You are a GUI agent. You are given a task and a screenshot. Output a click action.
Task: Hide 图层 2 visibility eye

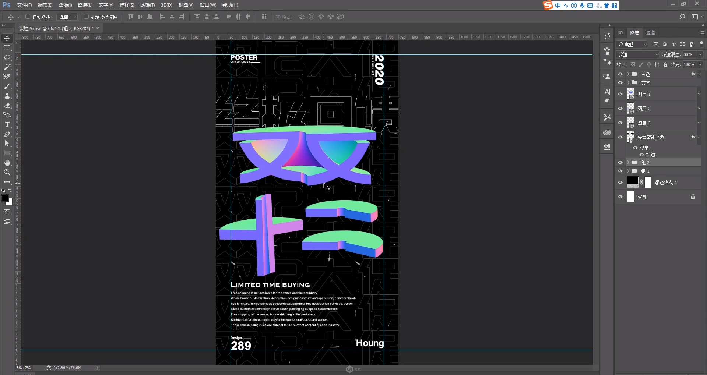point(620,109)
